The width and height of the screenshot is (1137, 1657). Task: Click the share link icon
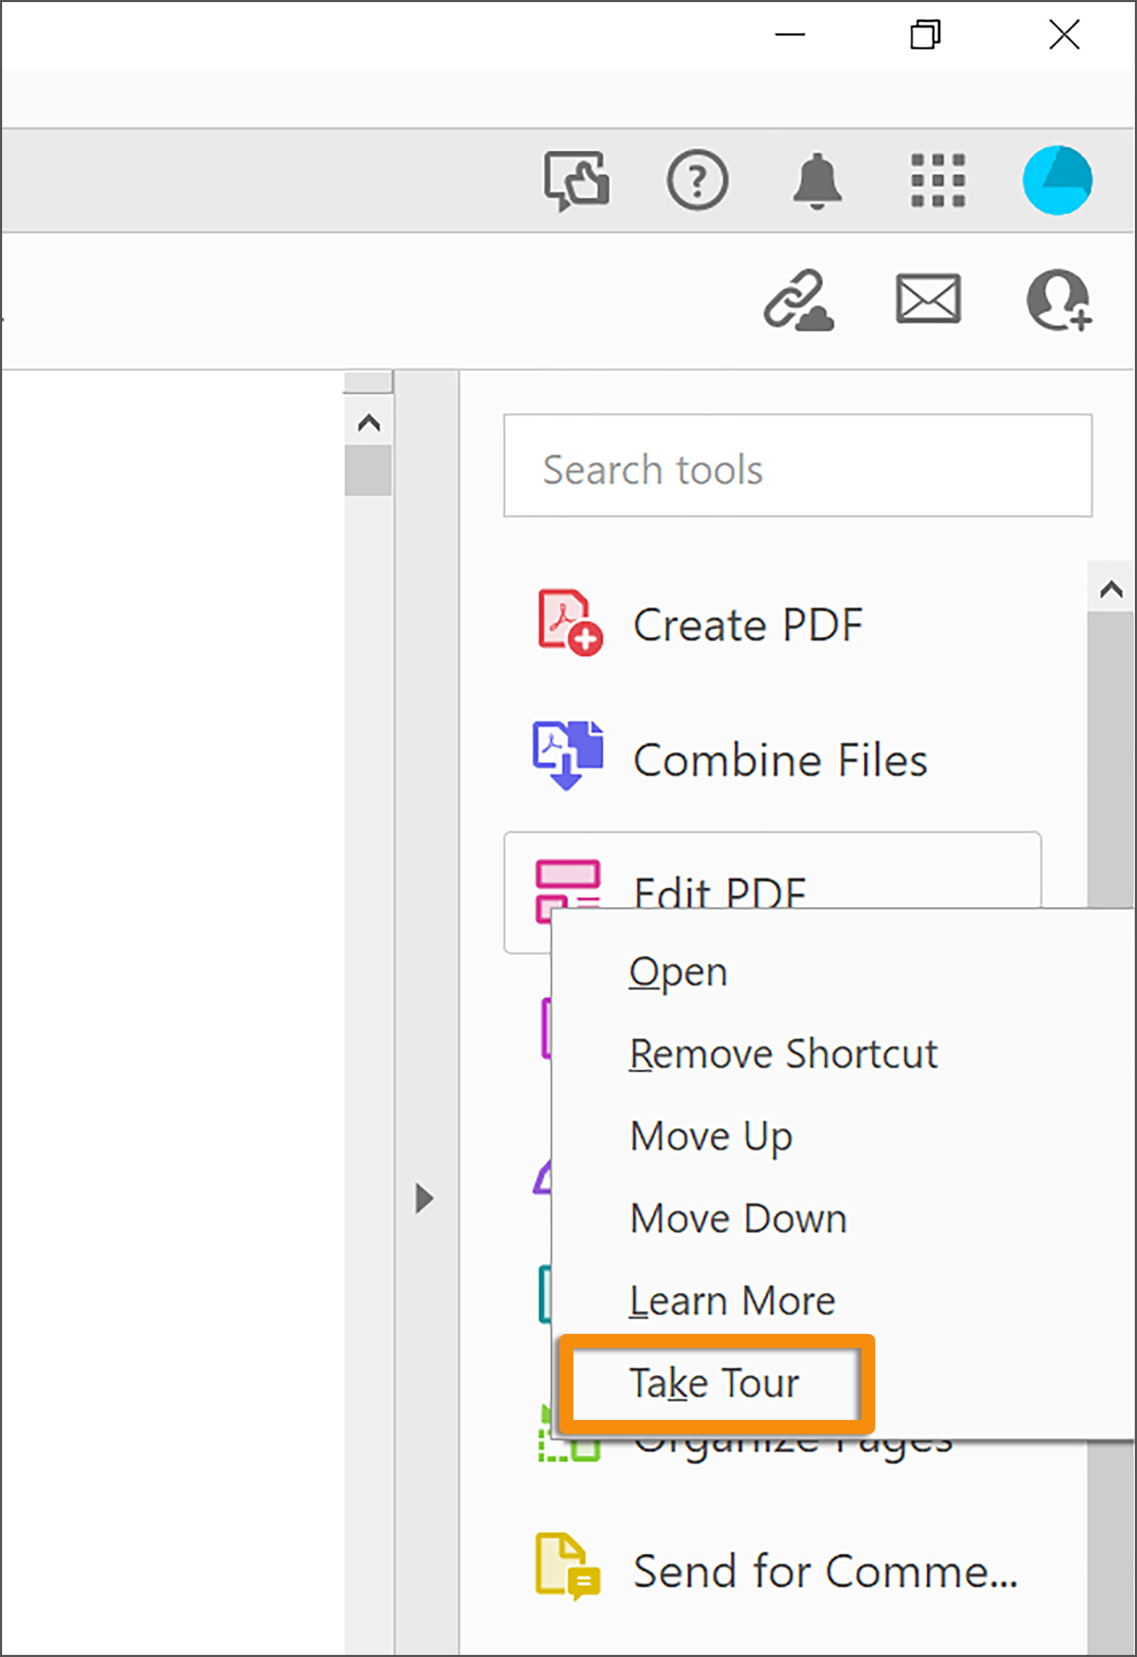pos(800,300)
